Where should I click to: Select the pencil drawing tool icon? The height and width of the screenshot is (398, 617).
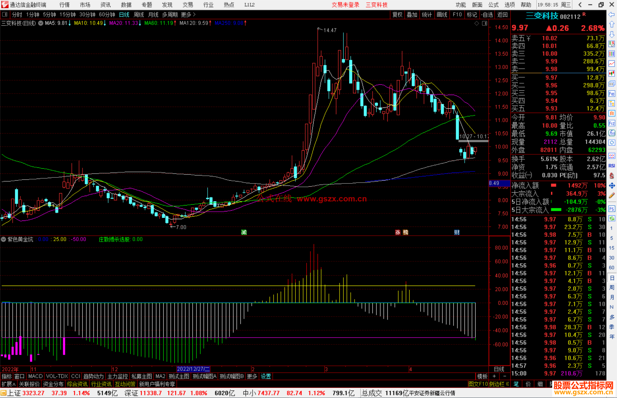point(612,196)
